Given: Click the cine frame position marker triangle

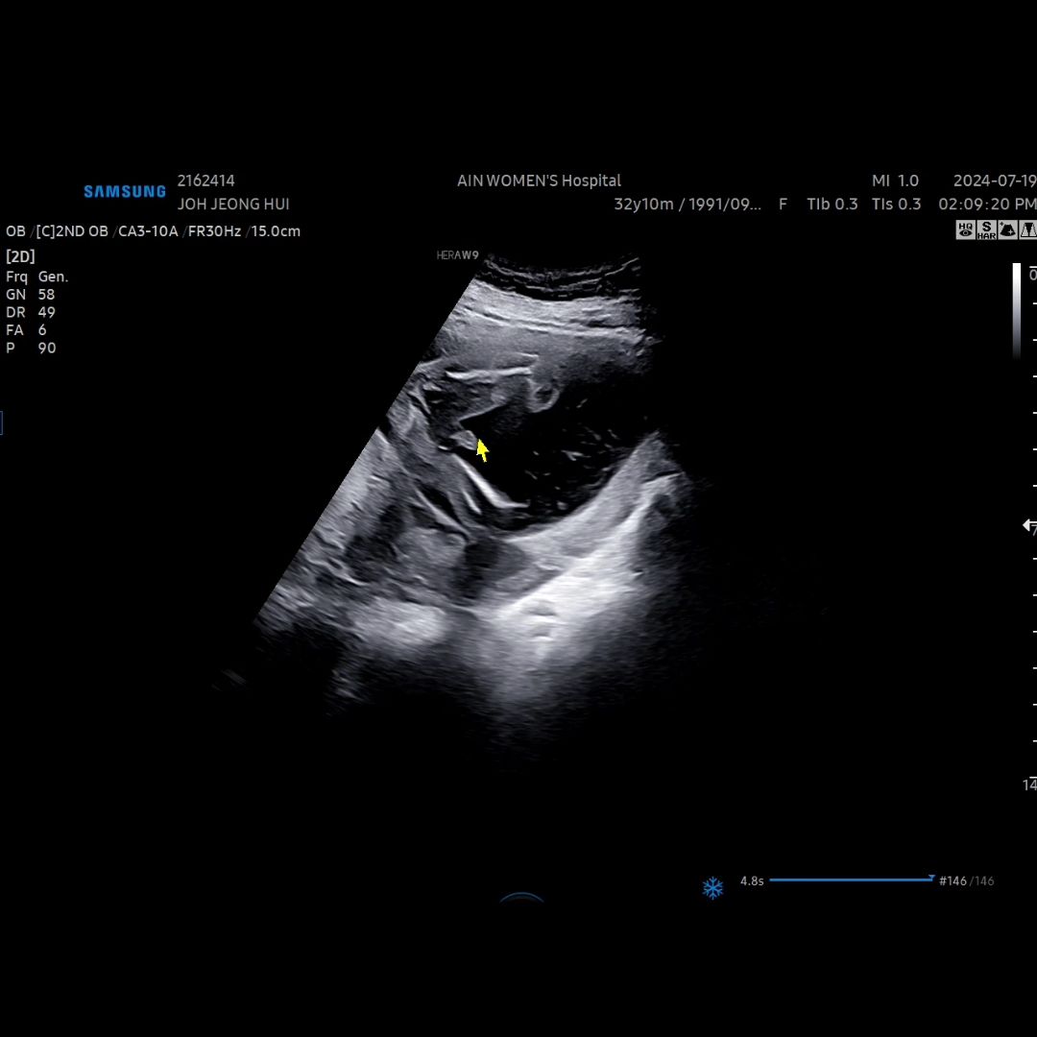Looking at the screenshot, I should pyautogui.click(x=931, y=878).
